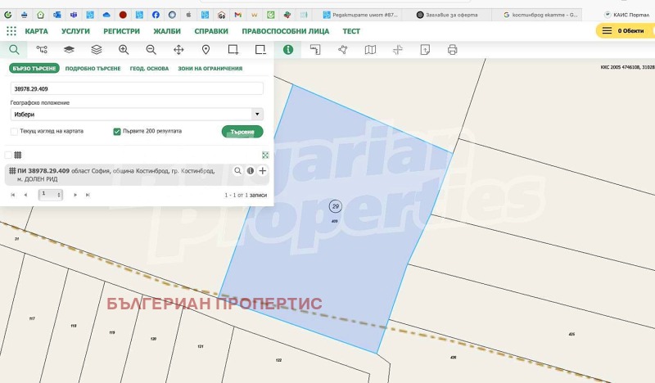Screen dimensions: 655x383
Task: Click the search field containing 38978.29.409
Action: click(x=137, y=88)
